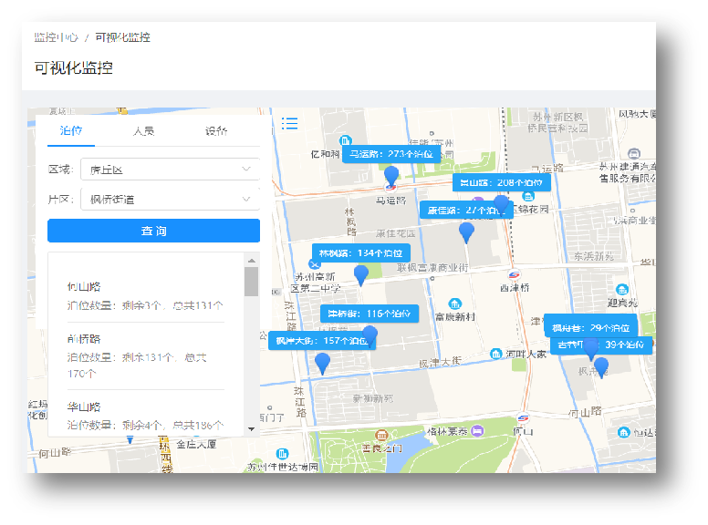Click the 29个泊位 map label
This screenshot has height=525, width=708.
tap(590, 327)
